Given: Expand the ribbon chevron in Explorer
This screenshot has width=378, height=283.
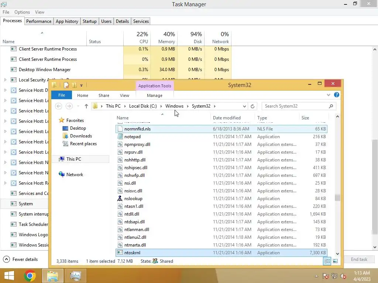Looking at the screenshot, I should [328, 95].
